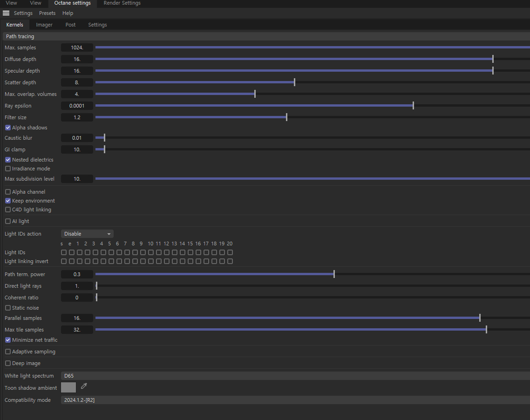Viewport: 530px width, 420px height.
Task: Turn on AI light
Action: point(8,221)
